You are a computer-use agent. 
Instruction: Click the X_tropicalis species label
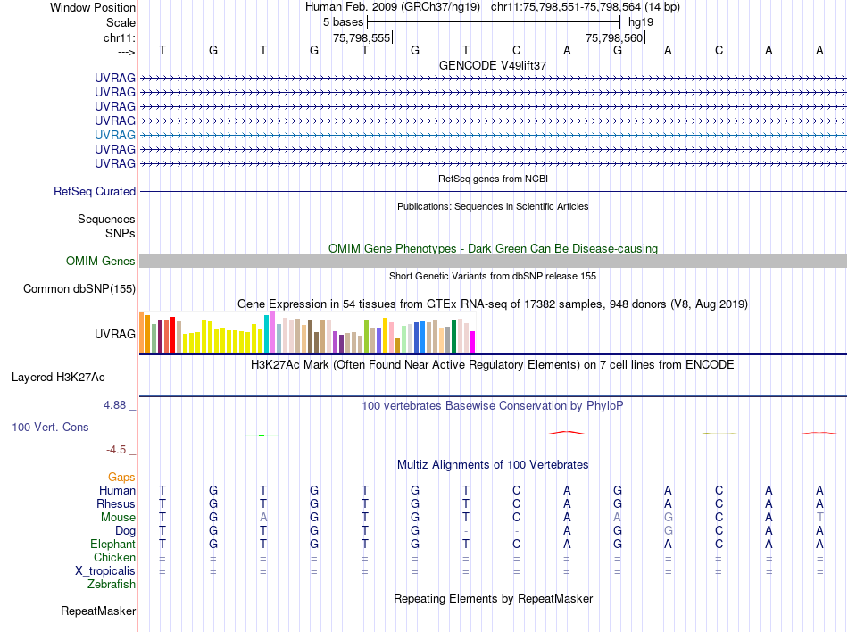coord(105,571)
